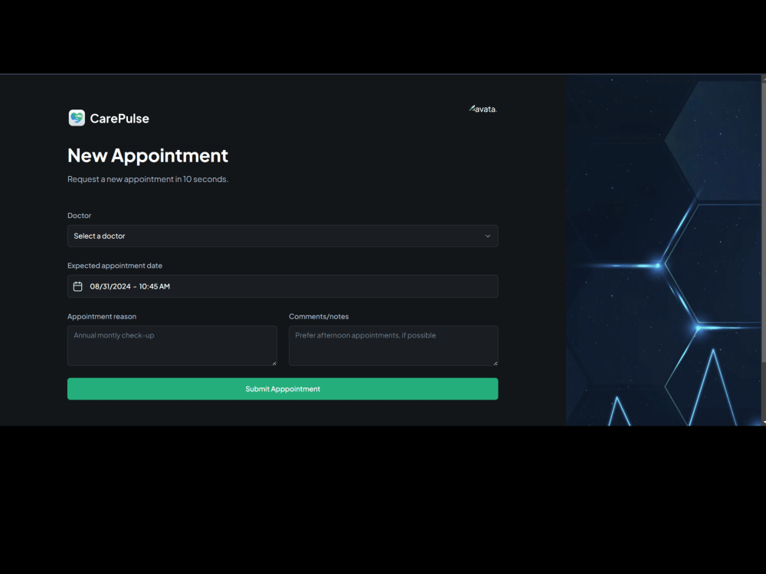
Task: Focus the Appointment reason text area
Action: (172, 346)
